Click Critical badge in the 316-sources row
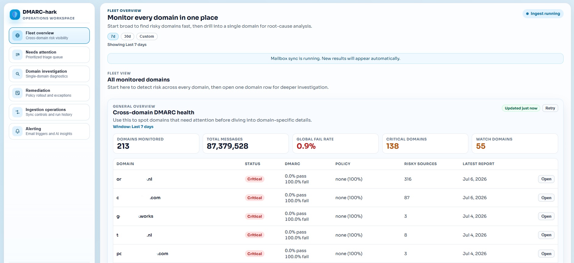 (x=254, y=179)
